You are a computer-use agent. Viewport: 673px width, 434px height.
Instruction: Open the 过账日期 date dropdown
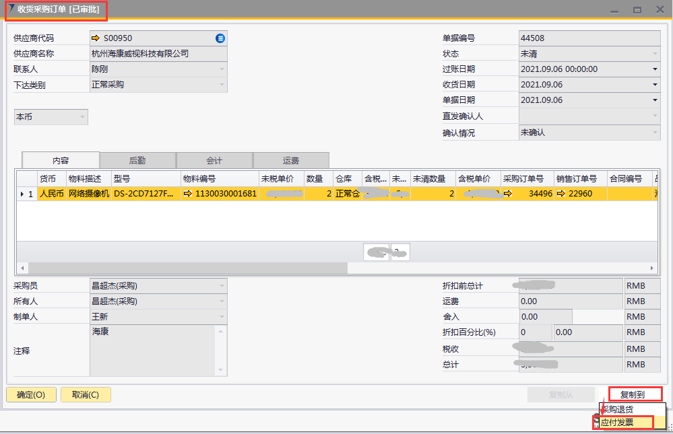click(654, 69)
